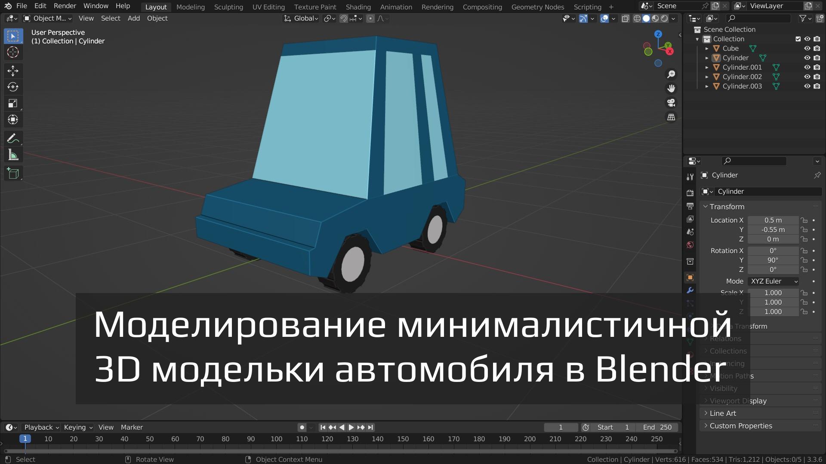Set the End frame field to a value
Screen dimensions: 826x464
(657, 427)
